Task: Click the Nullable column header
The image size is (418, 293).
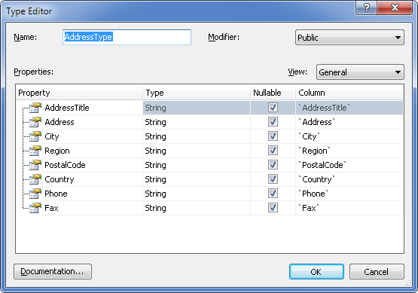Action: click(x=273, y=93)
